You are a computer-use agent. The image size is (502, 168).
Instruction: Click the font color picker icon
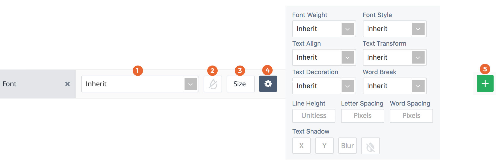[213, 84]
